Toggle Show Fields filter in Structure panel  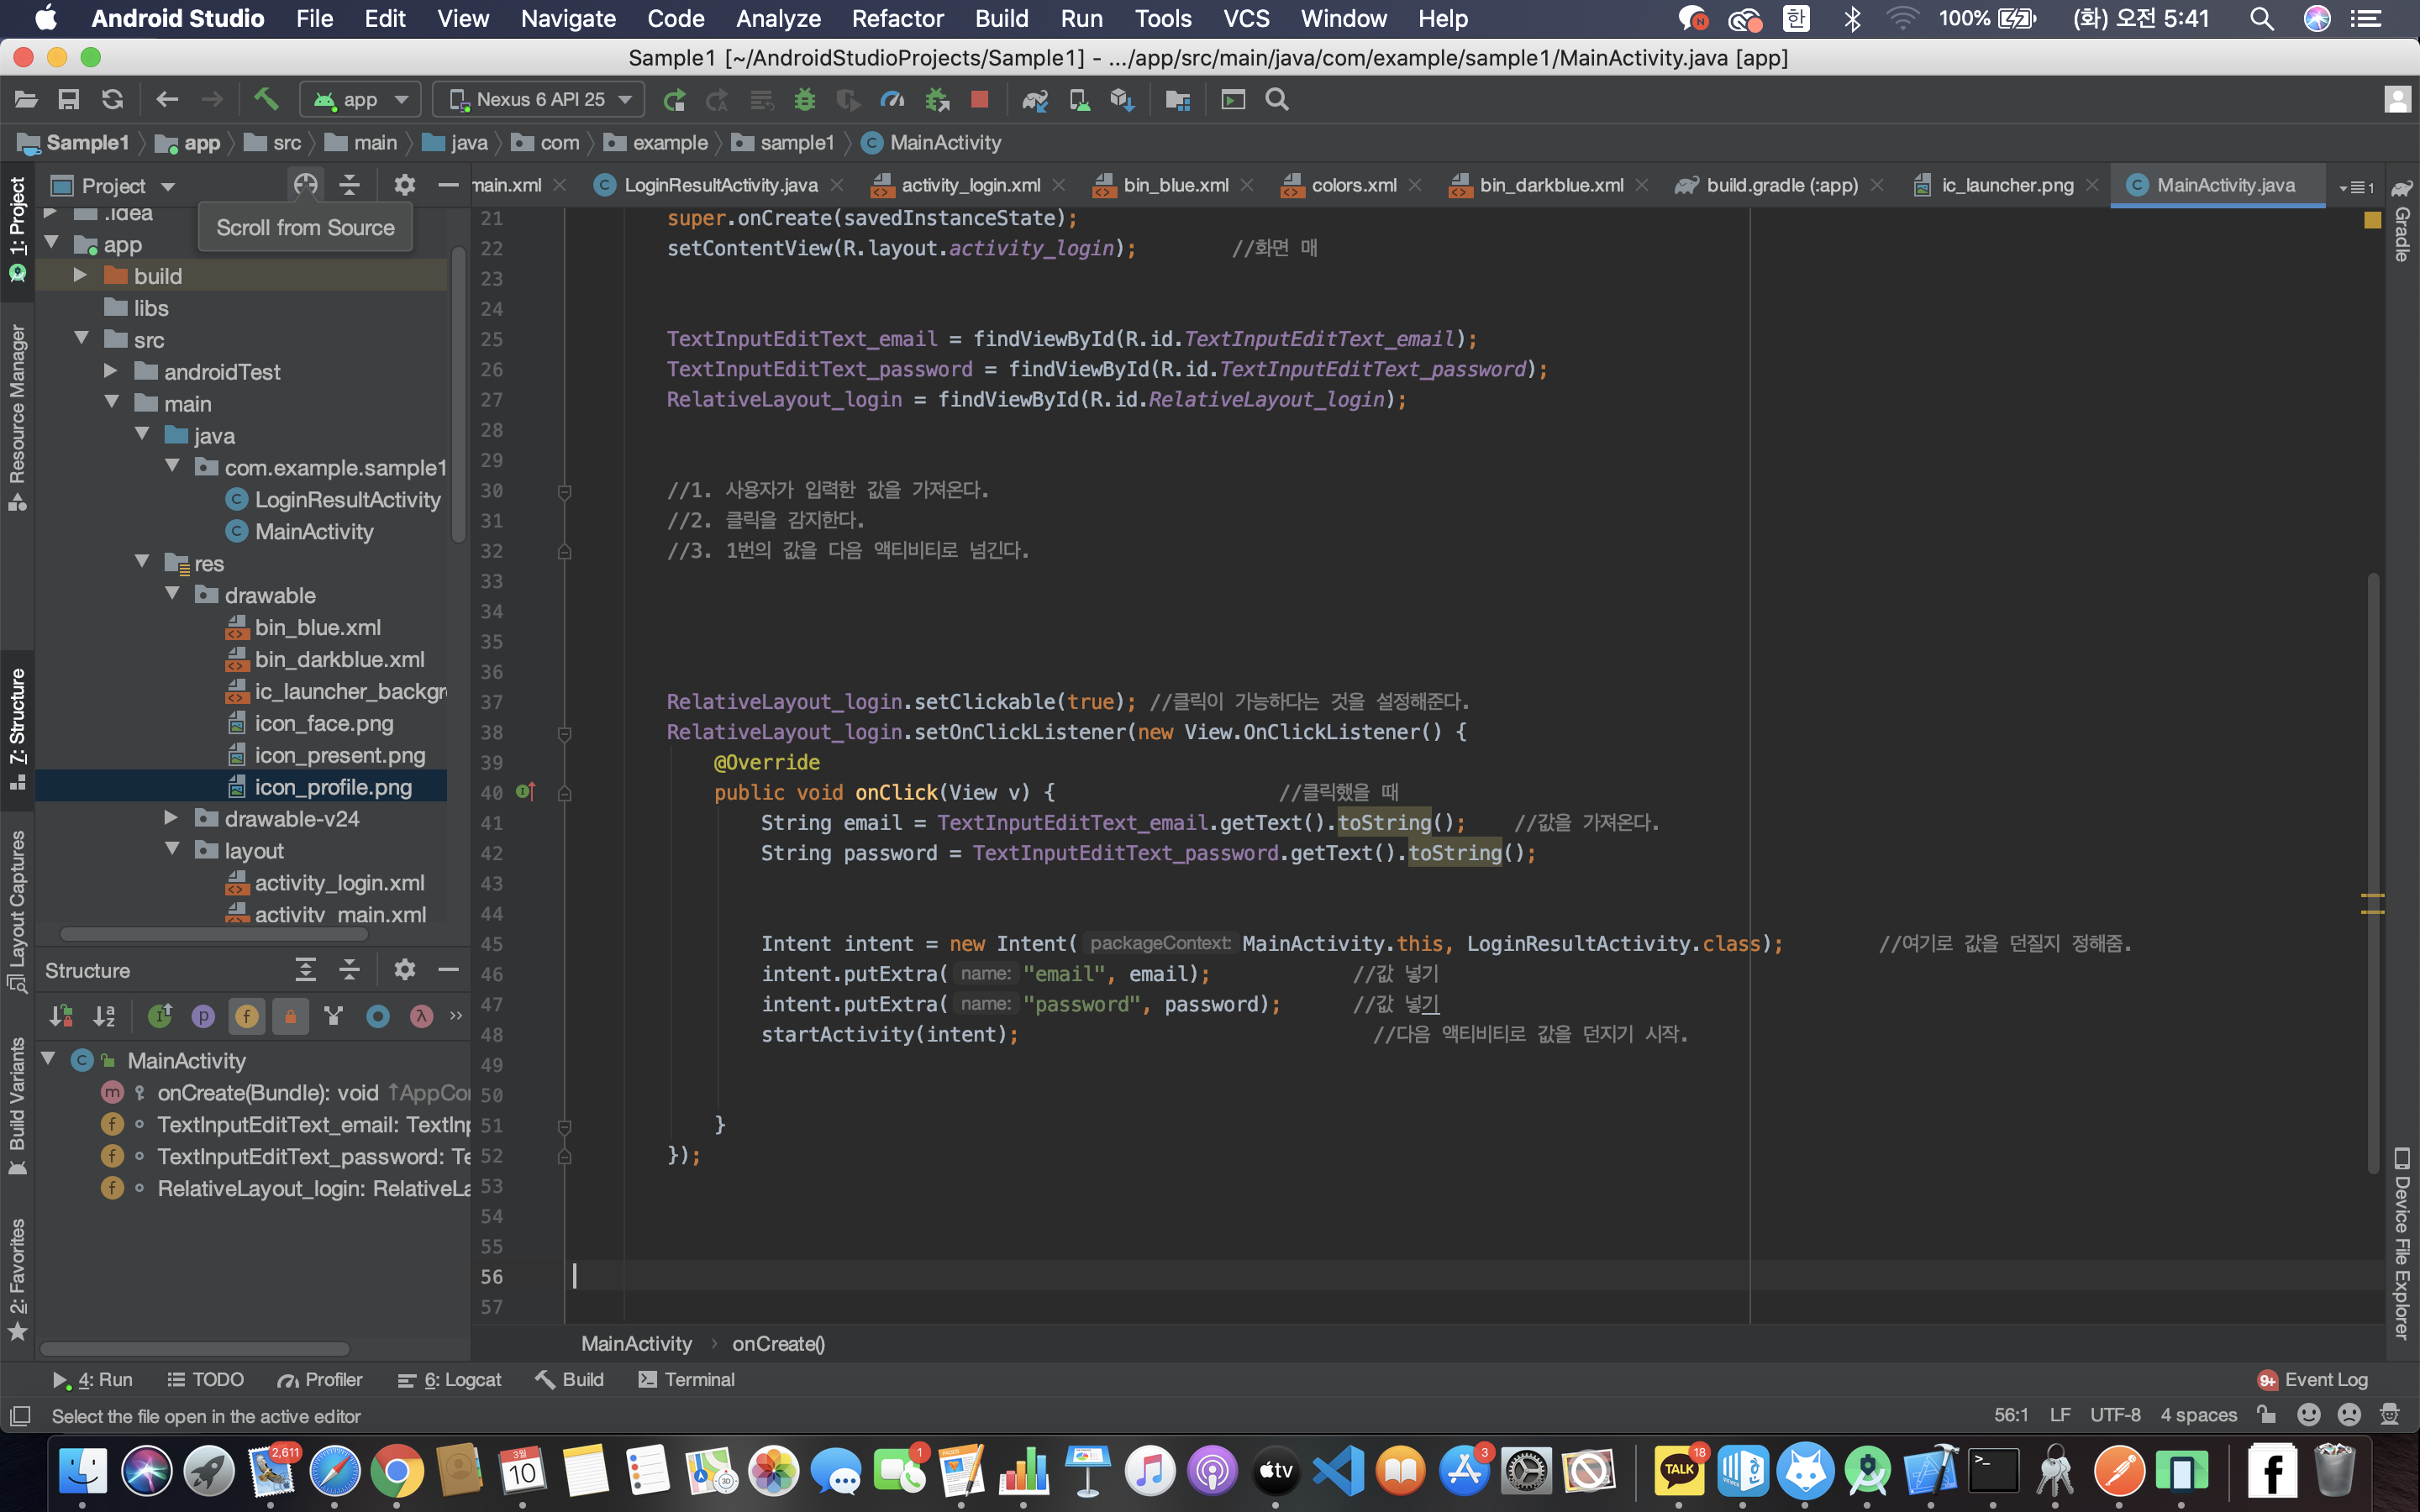(x=246, y=1016)
